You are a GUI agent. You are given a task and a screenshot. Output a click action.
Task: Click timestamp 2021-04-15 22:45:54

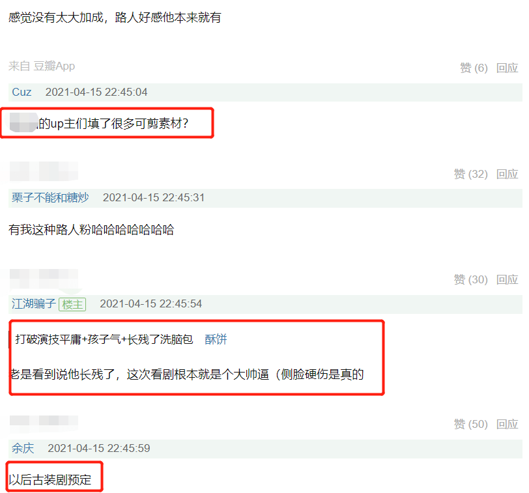coord(150,304)
